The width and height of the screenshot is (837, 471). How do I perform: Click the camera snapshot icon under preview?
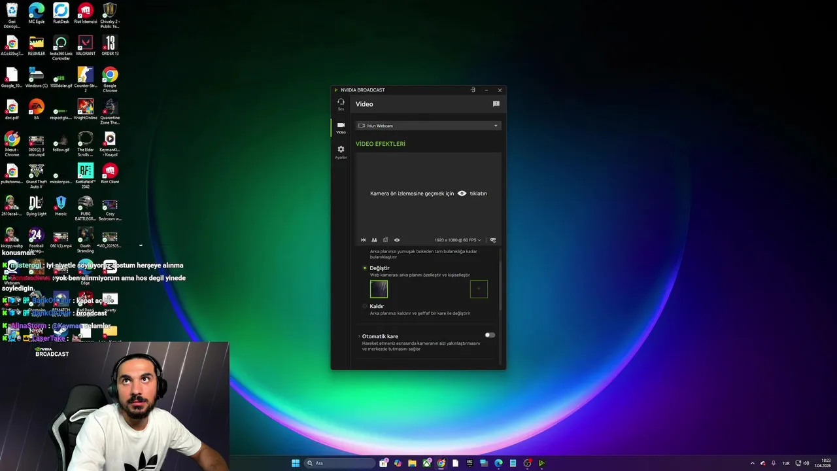click(385, 240)
